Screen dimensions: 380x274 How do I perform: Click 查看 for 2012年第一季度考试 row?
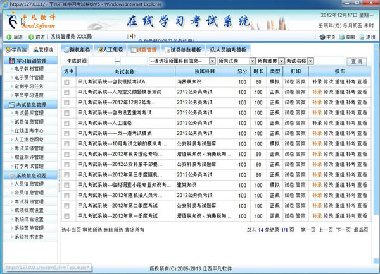click(362, 217)
